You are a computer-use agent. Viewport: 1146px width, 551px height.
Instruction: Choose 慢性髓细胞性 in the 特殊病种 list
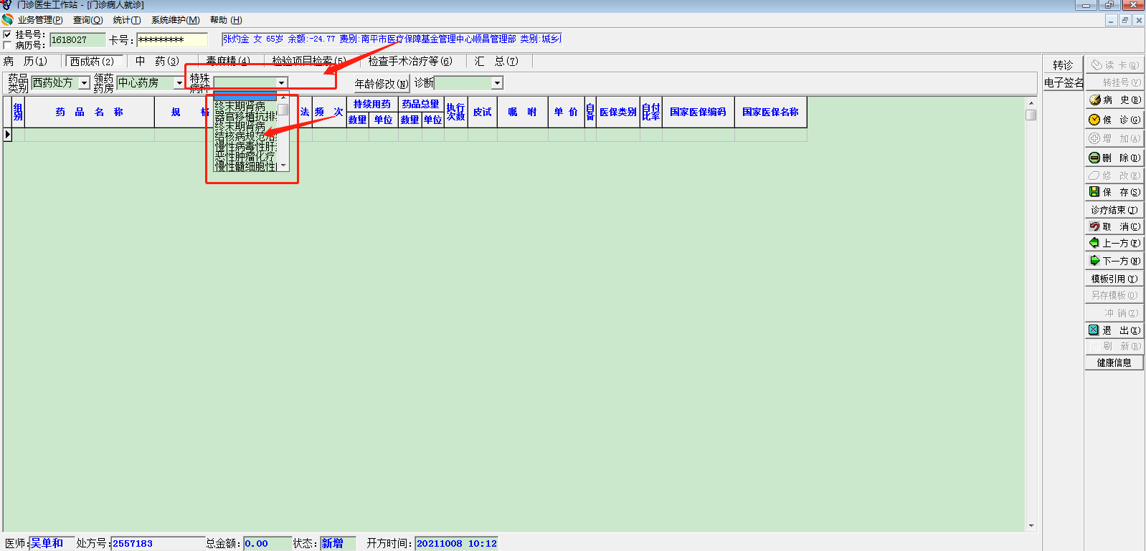pos(245,166)
